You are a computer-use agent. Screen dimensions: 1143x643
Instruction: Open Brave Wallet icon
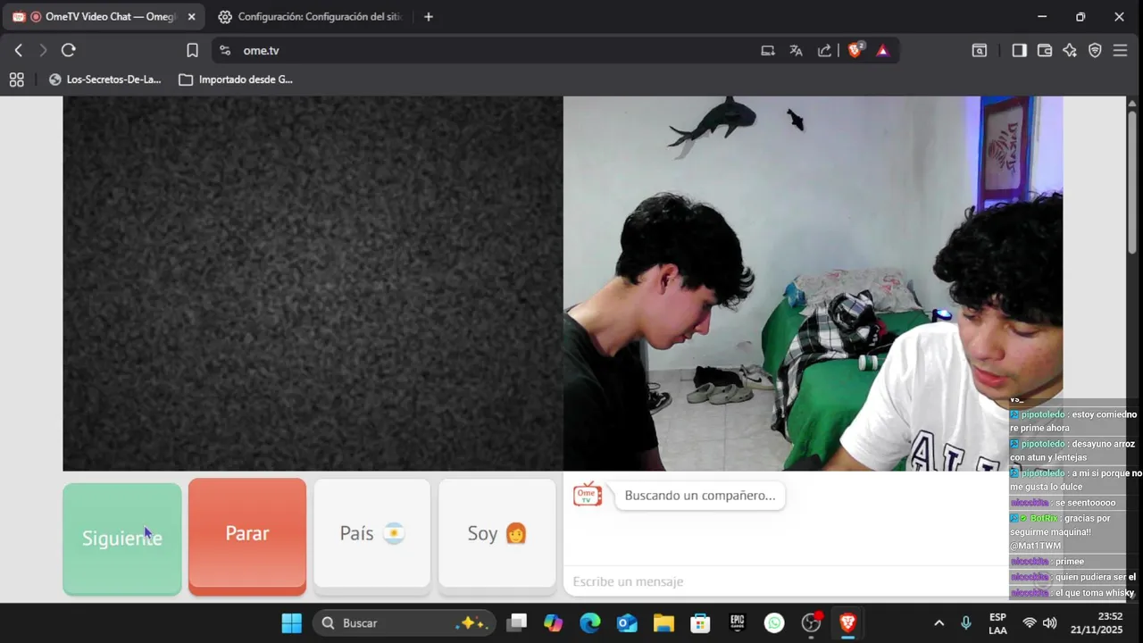point(1045,51)
